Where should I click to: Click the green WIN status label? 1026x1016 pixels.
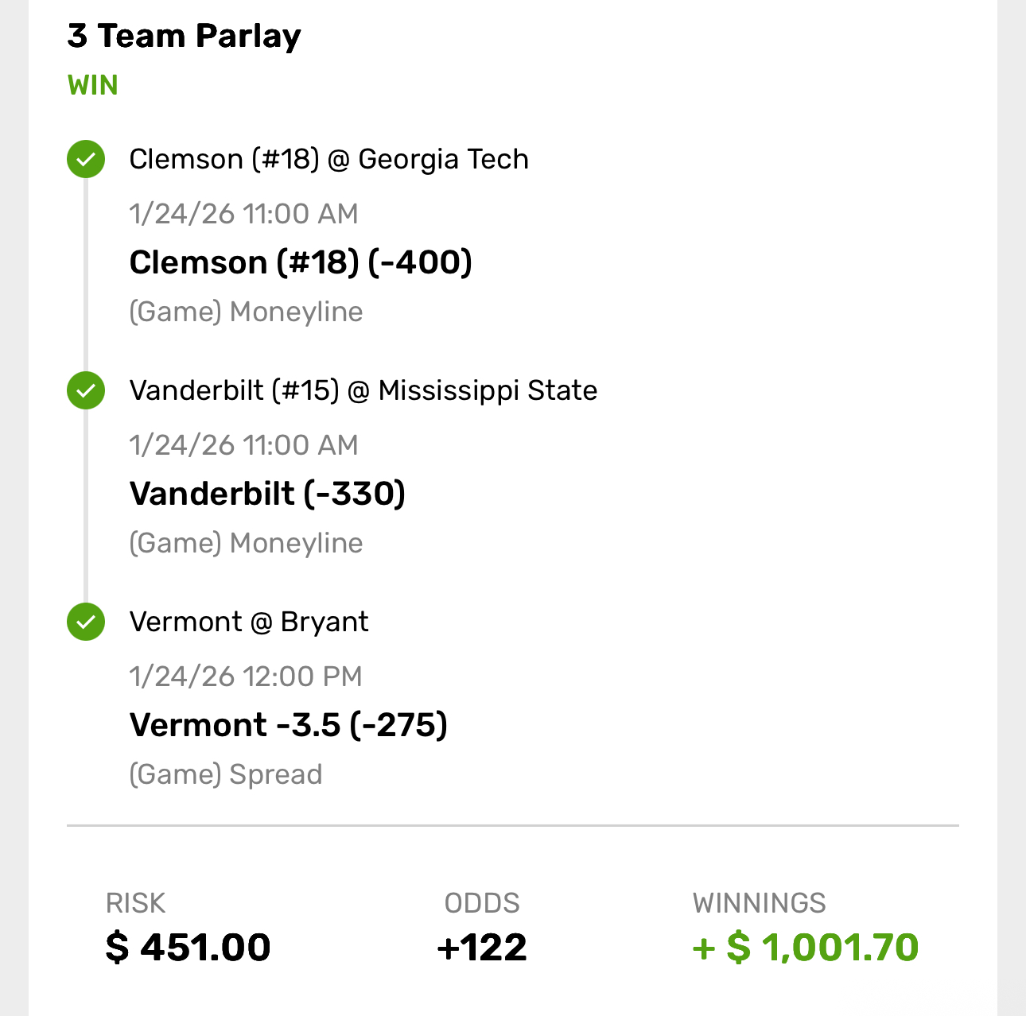click(x=93, y=85)
